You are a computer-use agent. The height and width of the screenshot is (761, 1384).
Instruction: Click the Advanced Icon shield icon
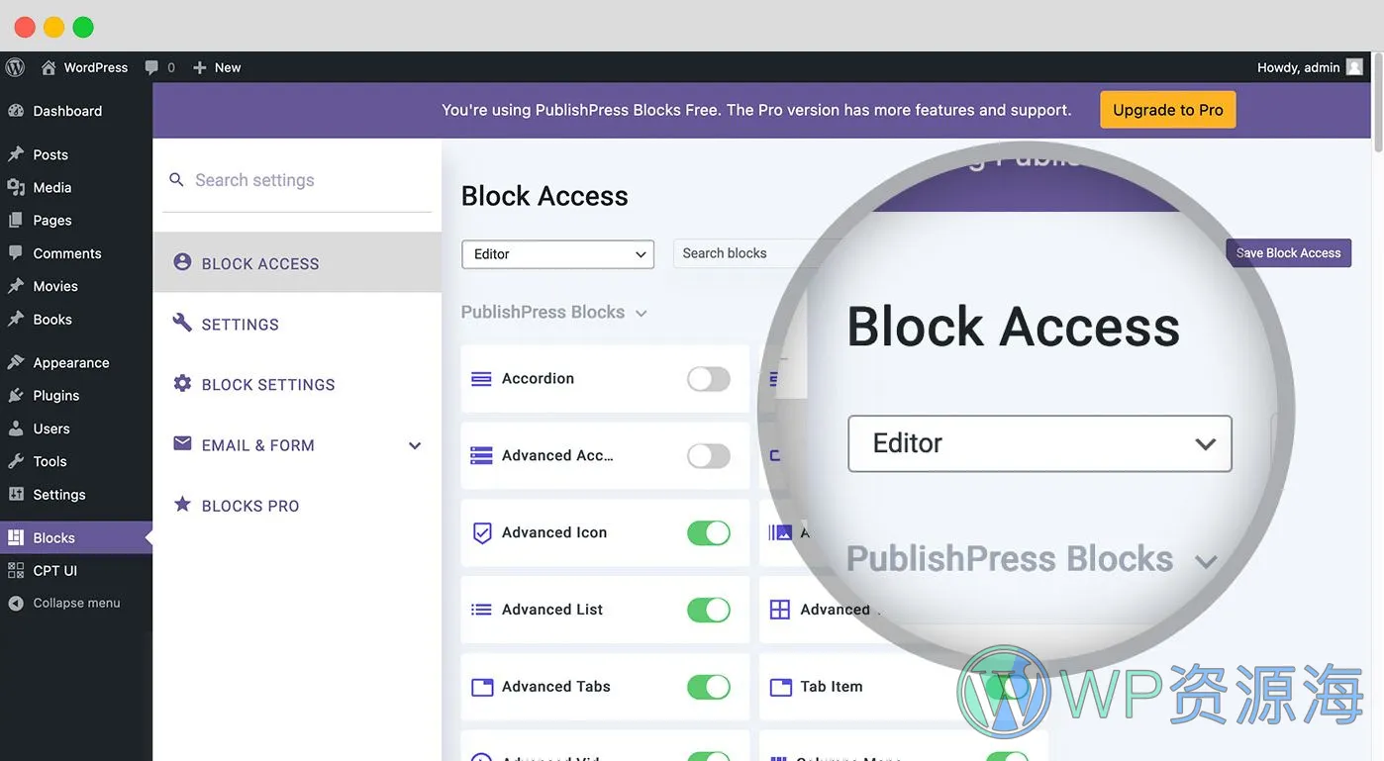[481, 532]
